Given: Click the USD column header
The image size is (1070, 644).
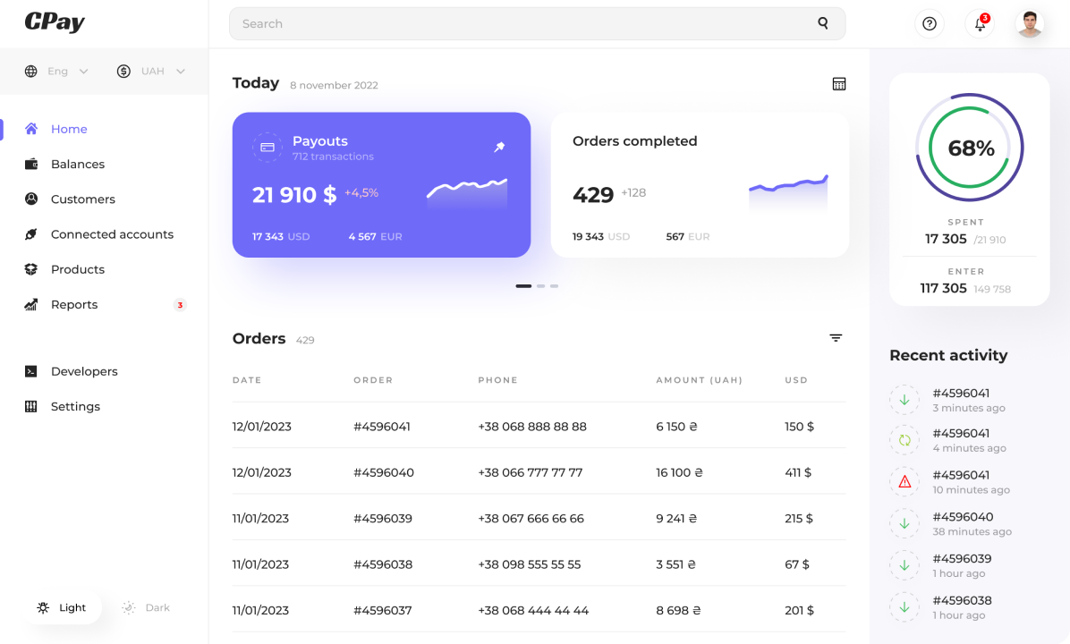Looking at the screenshot, I should [x=796, y=380].
